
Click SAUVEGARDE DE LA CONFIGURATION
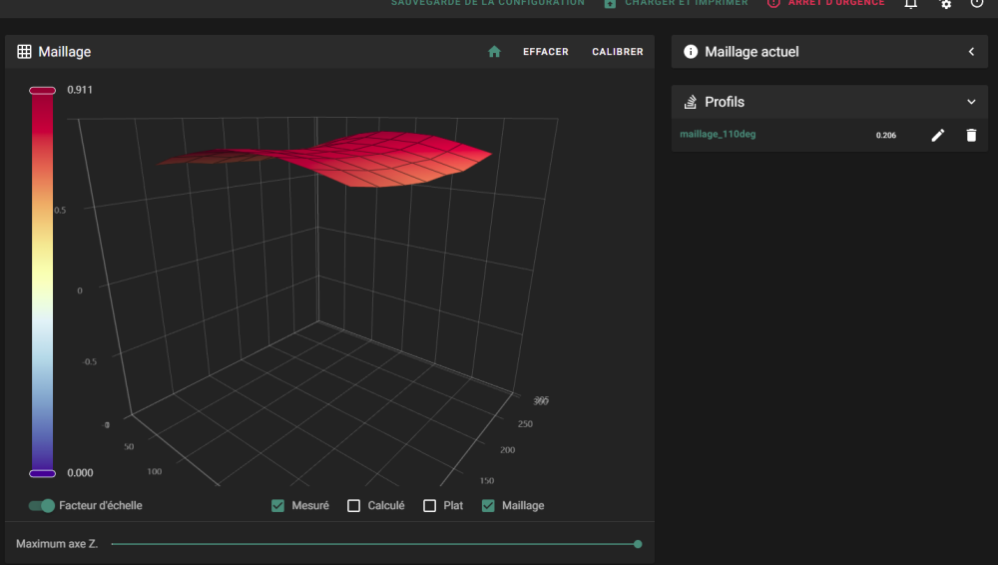(x=488, y=3)
